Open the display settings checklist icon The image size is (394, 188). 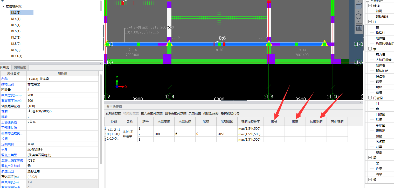358,28
